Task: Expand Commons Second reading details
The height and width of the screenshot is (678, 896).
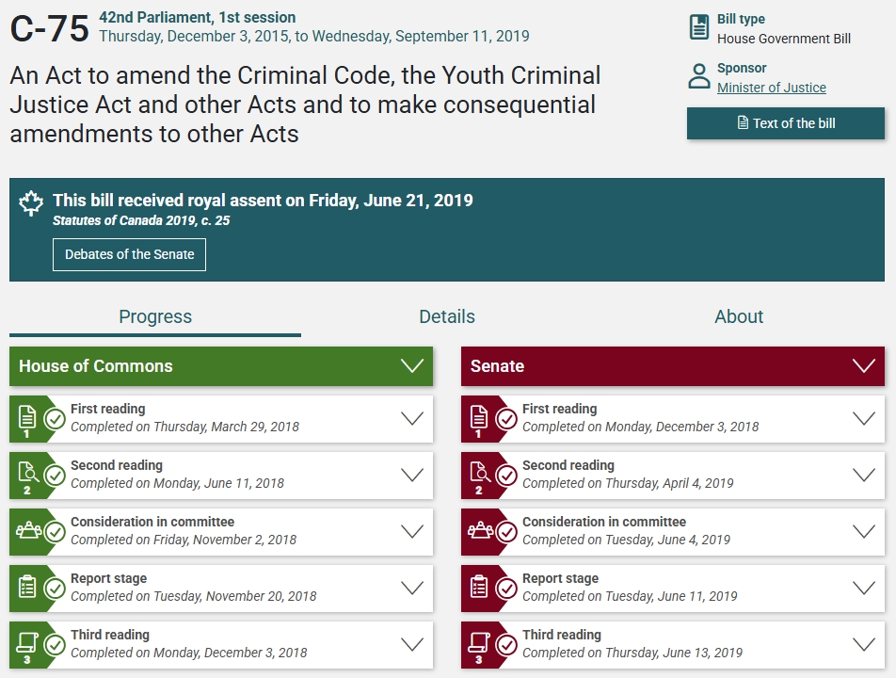Action: (x=412, y=475)
